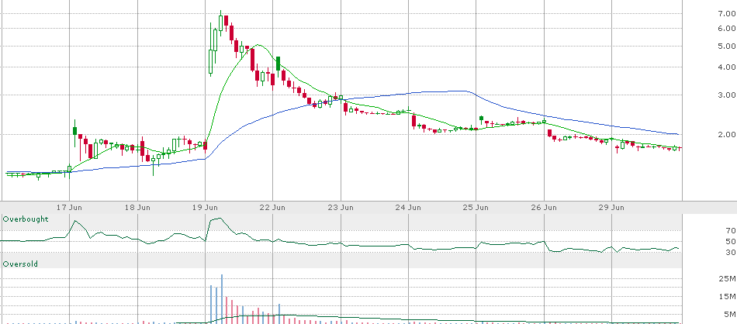The width and height of the screenshot is (737, 324).
Task: Click the RSI 70 level label
Action: [731, 230]
